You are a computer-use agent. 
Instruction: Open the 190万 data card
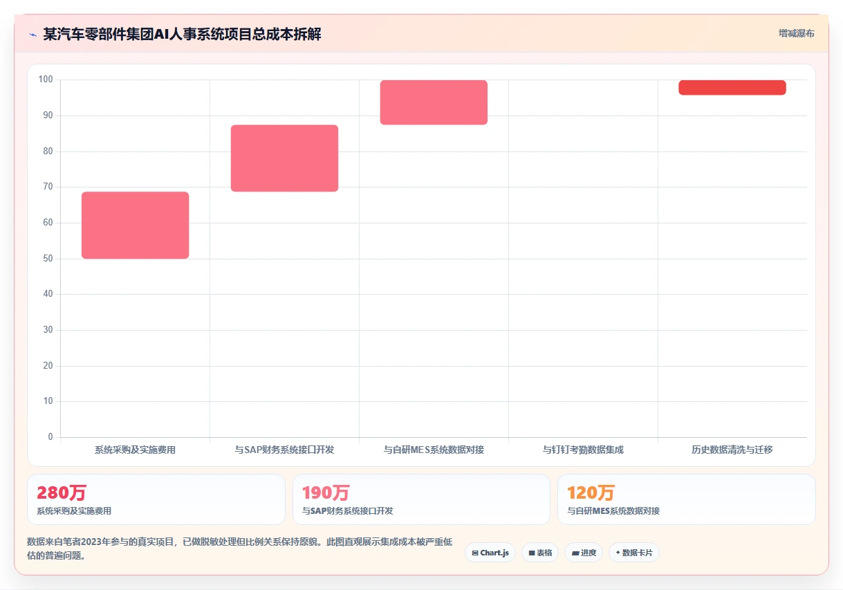(421, 499)
